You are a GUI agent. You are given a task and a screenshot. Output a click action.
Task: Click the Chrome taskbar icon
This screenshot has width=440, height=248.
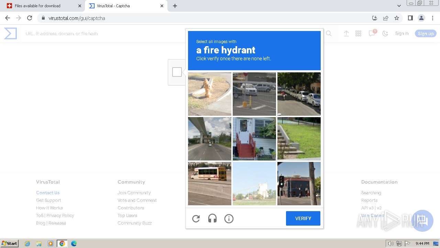pyautogui.click(x=62, y=244)
